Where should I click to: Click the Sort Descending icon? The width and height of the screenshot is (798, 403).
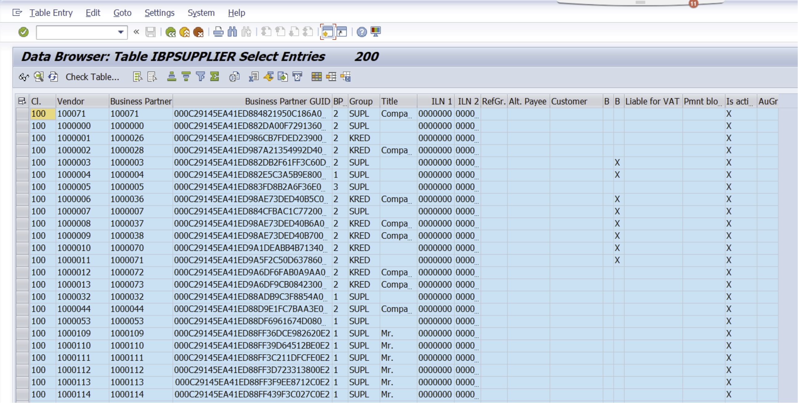[x=186, y=77]
